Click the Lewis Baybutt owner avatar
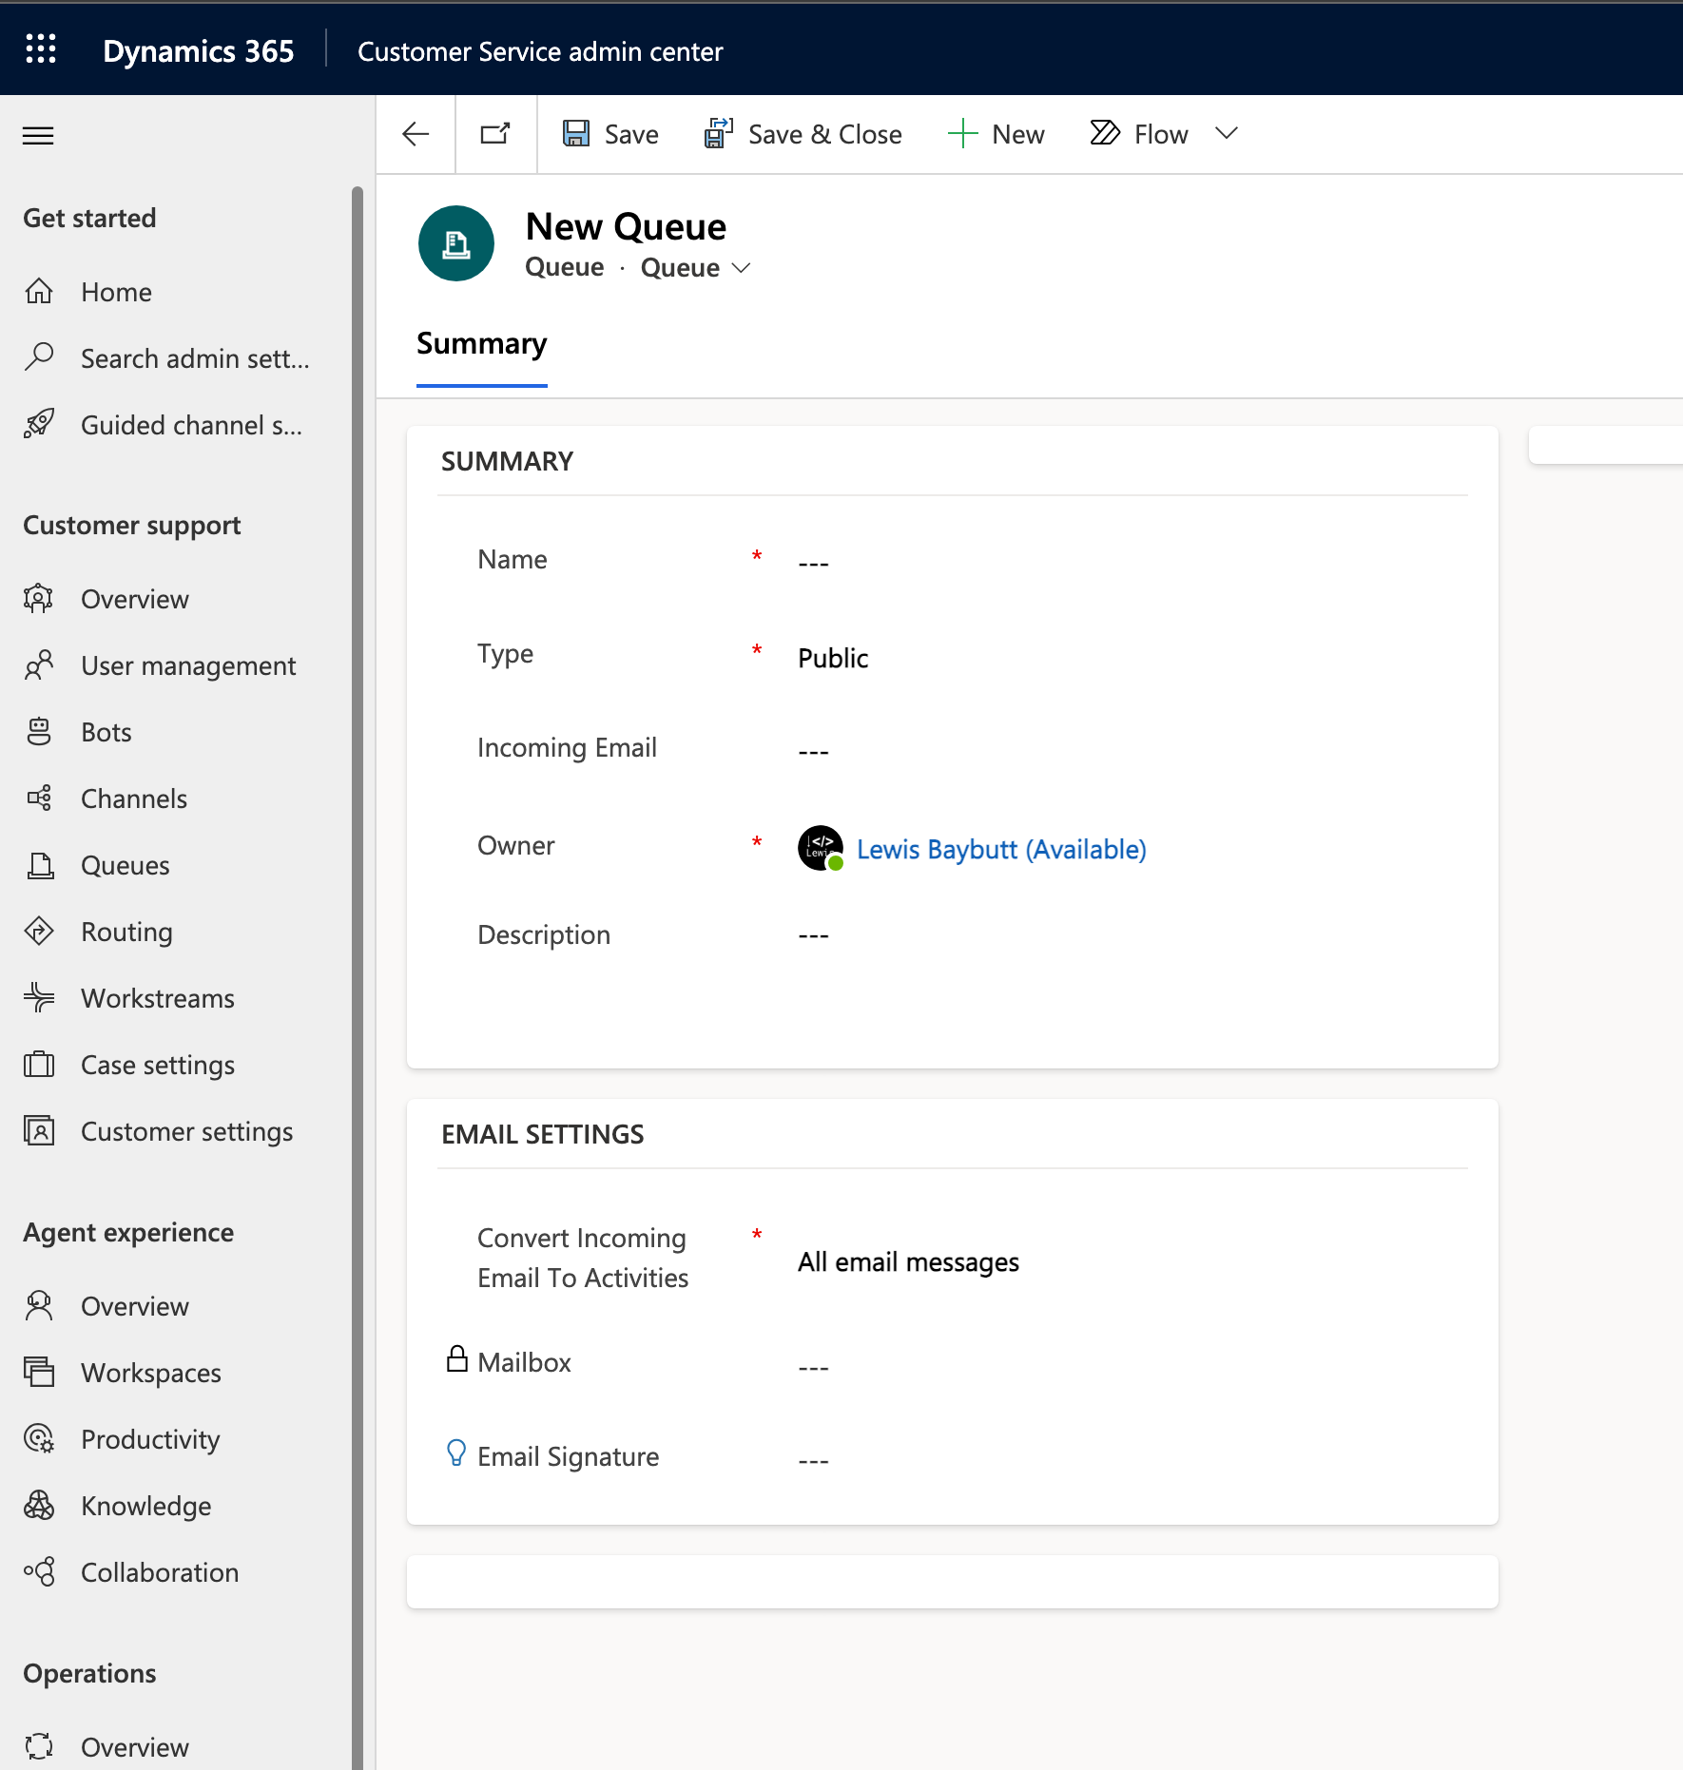Screen dimensions: 1683x1770 tap(821, 848)
